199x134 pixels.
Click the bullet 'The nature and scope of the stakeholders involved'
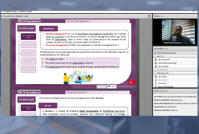80,63
